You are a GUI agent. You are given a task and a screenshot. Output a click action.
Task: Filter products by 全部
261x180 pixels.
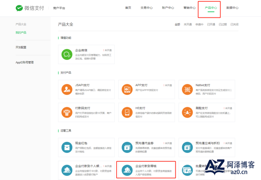point(177,24)
